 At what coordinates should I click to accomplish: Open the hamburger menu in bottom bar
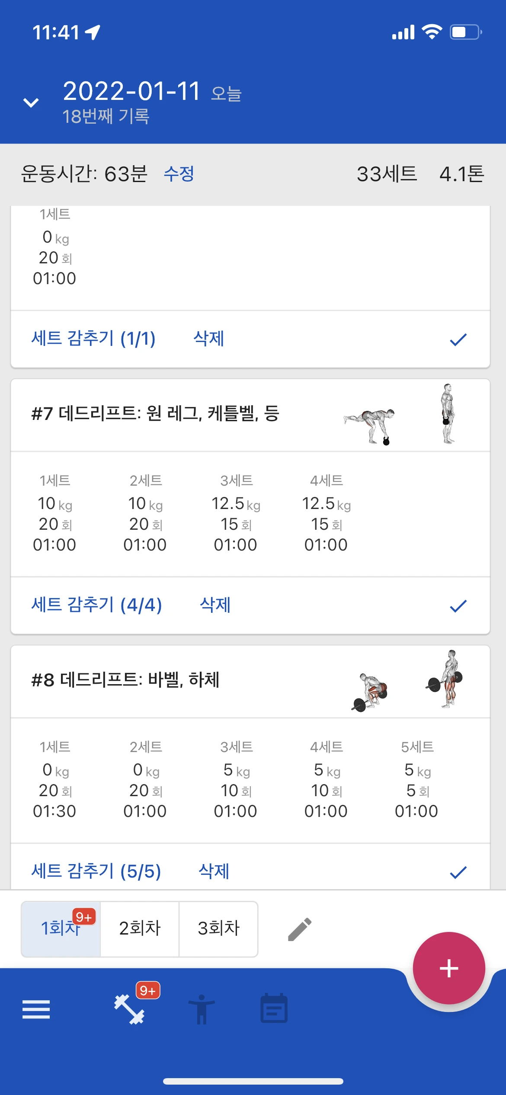point(36,1009)
